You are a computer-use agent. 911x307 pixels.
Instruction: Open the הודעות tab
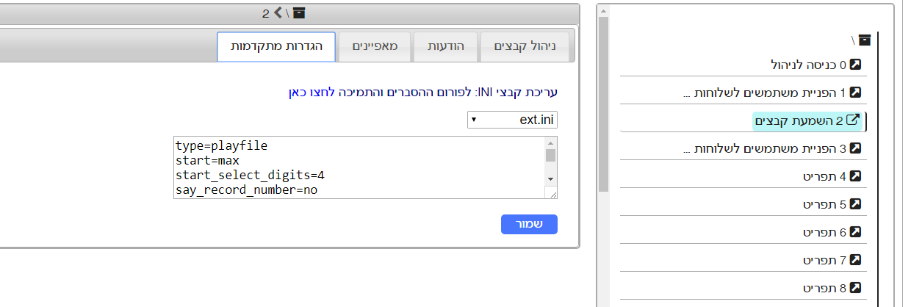point(446,46)
